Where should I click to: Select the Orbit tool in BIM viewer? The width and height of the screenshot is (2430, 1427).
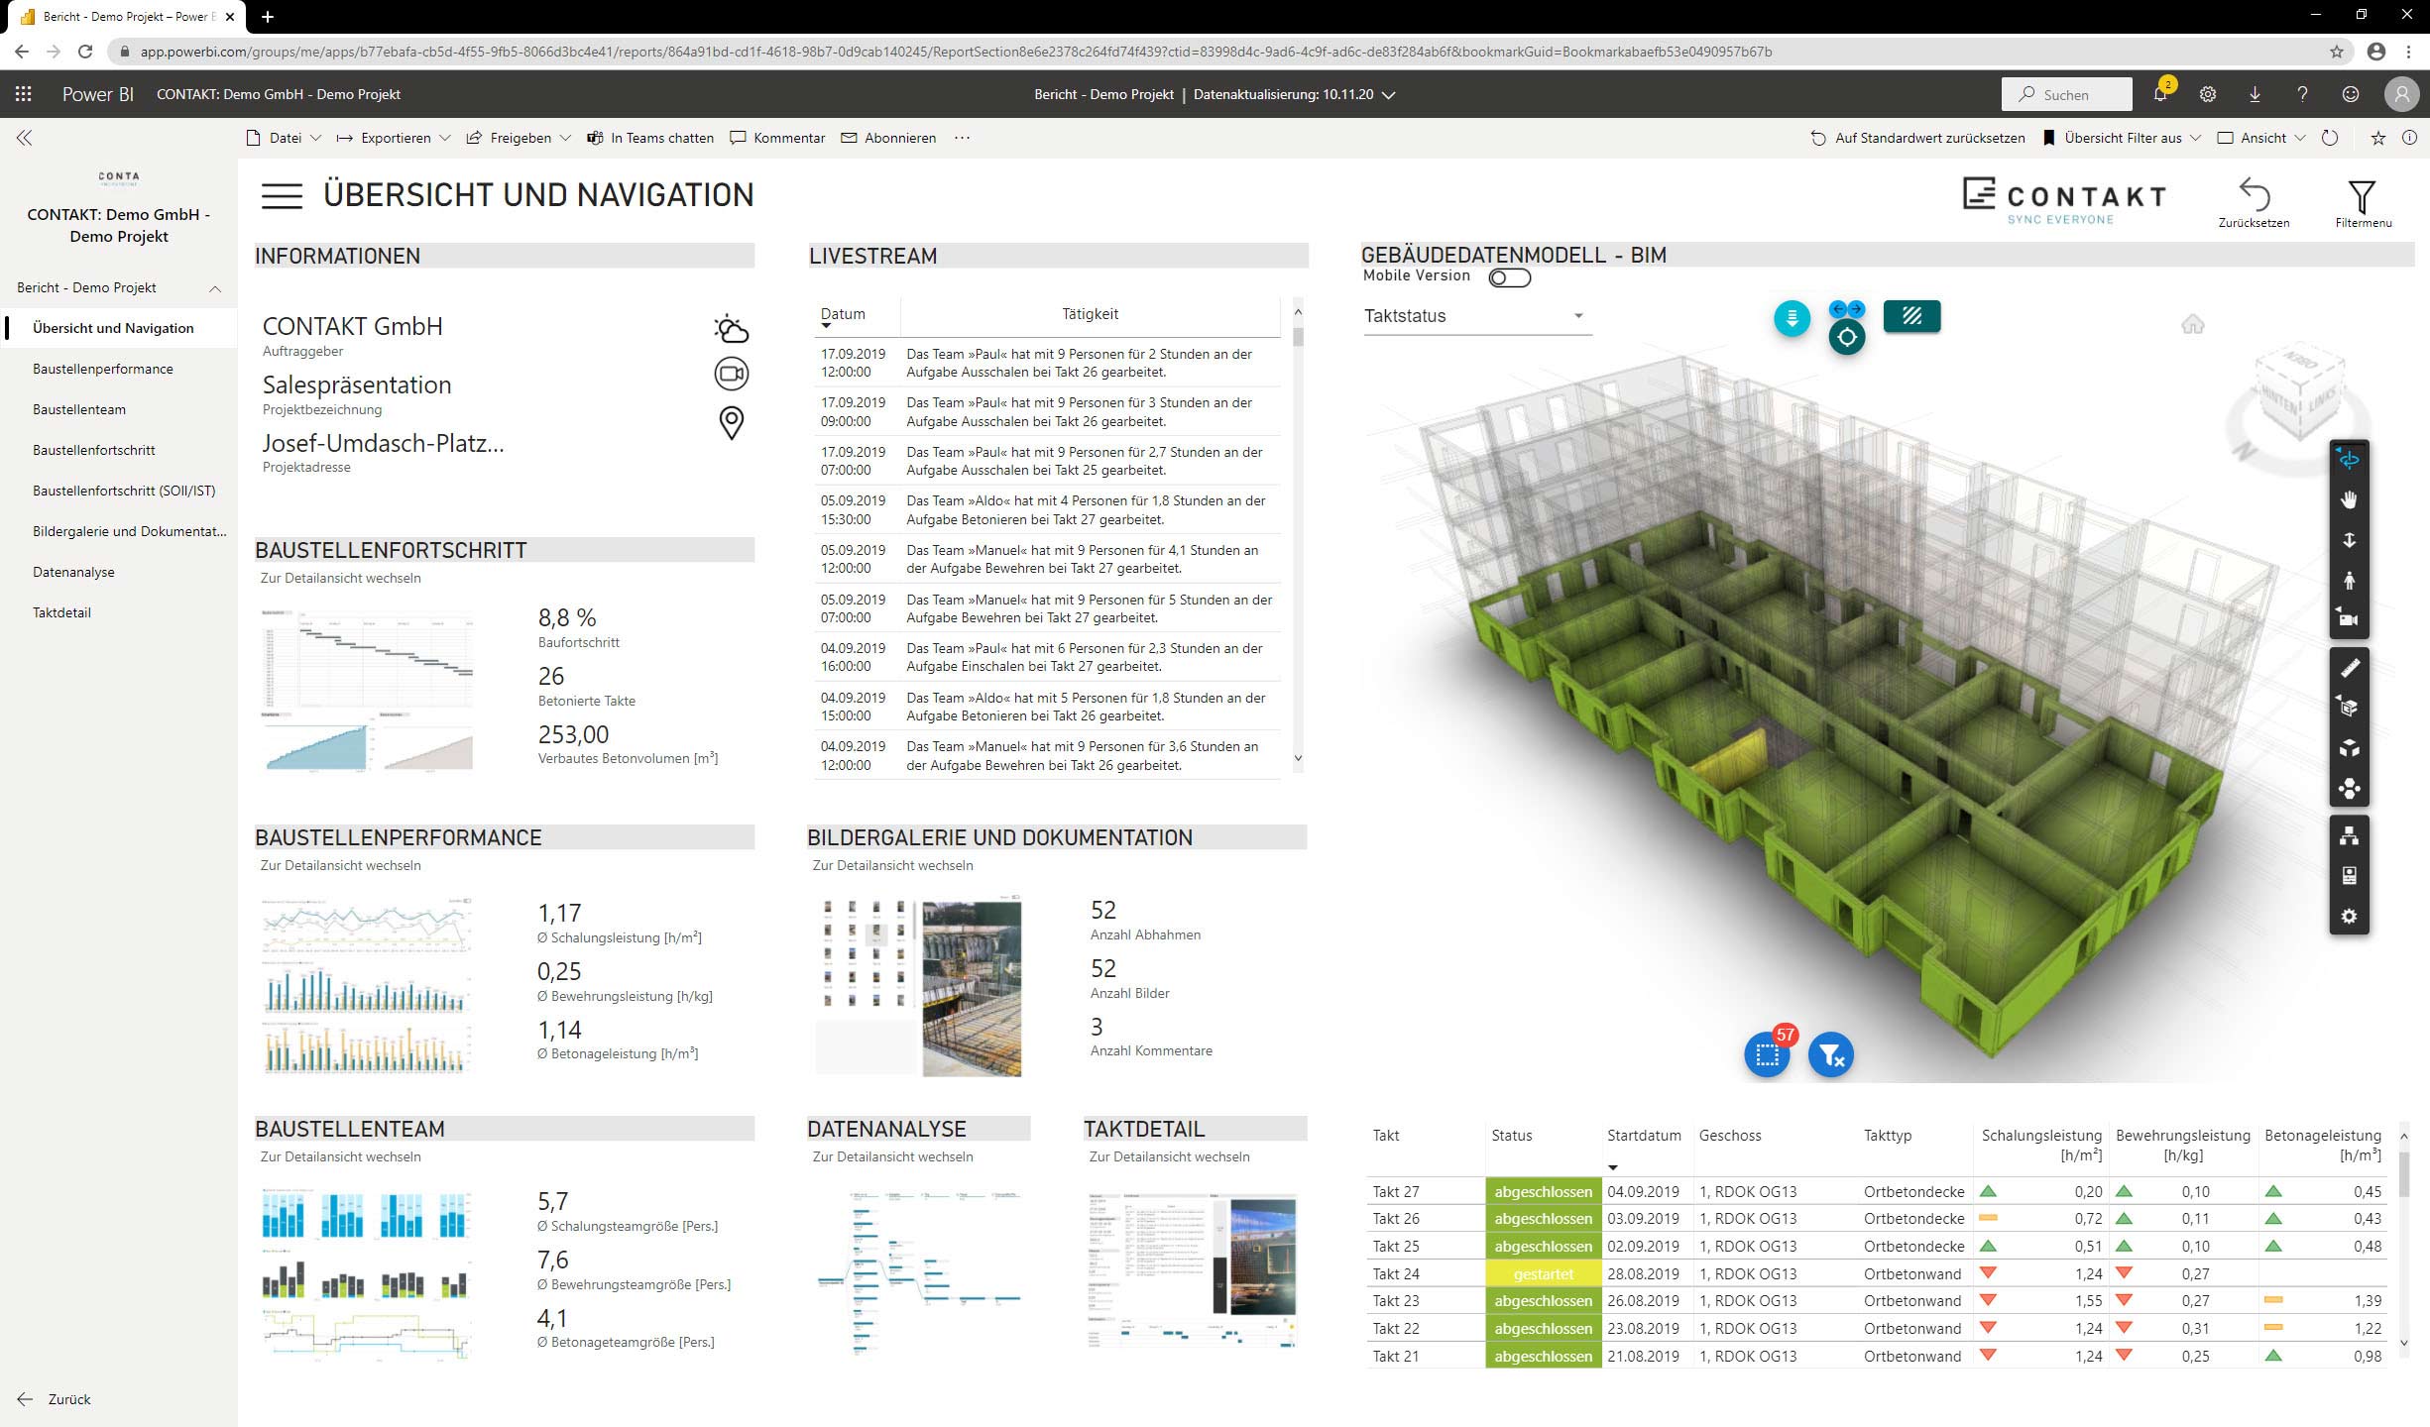pyautogui.click(x=2349, y=460)
